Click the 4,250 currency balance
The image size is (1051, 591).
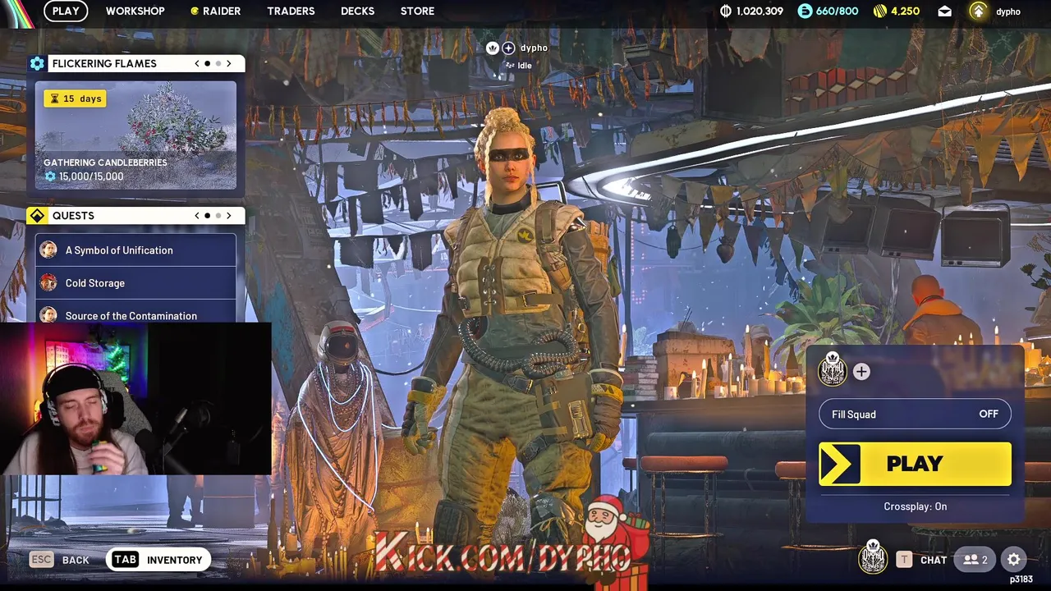pos(905,11)
